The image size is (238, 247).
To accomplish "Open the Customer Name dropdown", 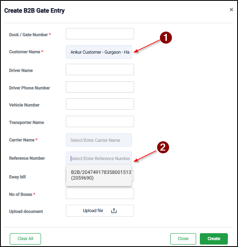I will coord(99,52).
